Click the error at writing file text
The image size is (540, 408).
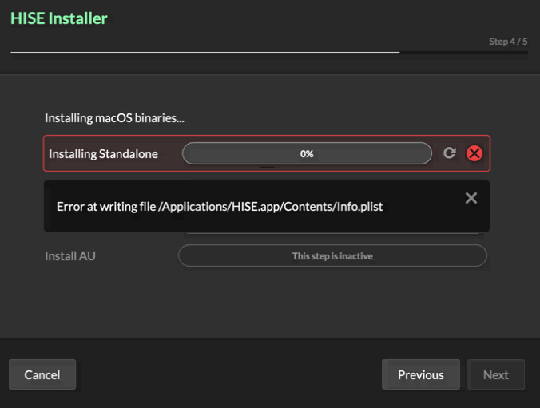[x=220, y=207]
